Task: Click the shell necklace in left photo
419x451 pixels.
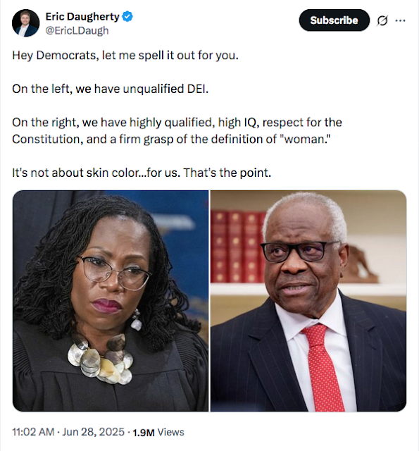Action: [100, 358]
